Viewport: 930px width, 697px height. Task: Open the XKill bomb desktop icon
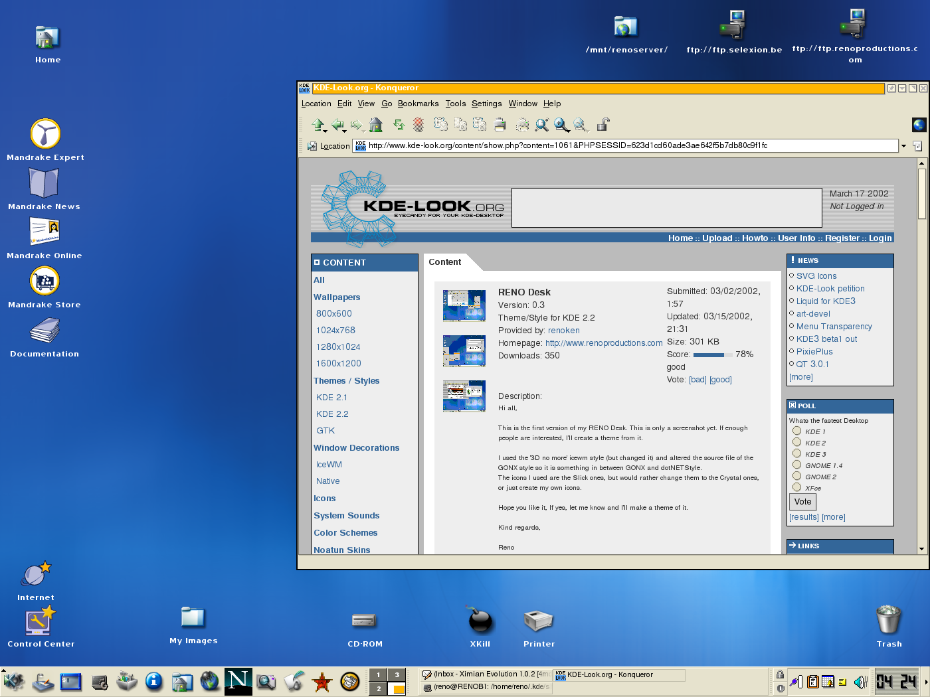[x=480, y=620]
